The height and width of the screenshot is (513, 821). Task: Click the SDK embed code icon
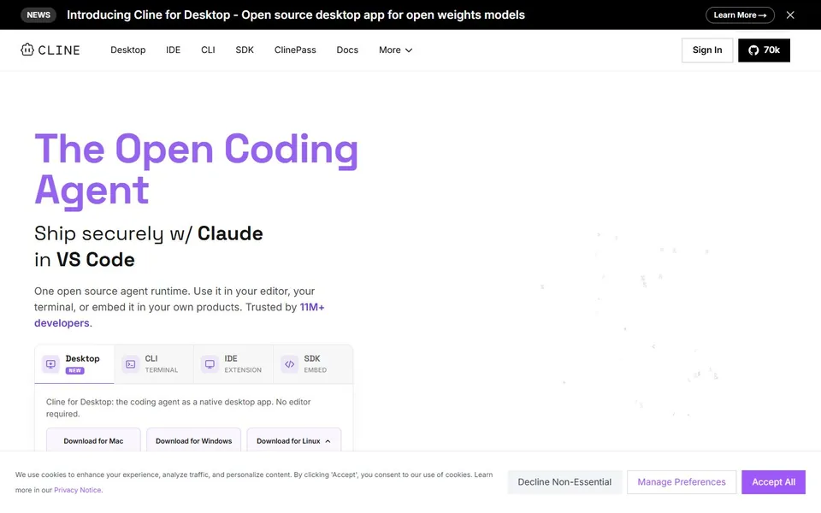(290, 364)
